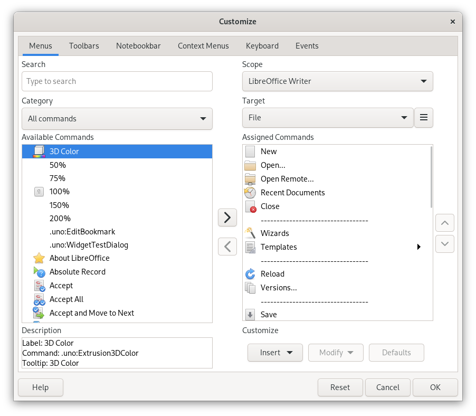Click the 3D Color command icon
Viewport: 476px width, 416px height.
pyautogui.click(x=39, y=152)
